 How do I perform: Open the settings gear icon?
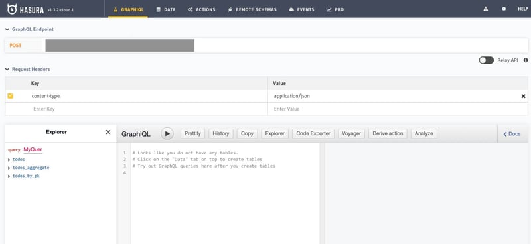504,9
